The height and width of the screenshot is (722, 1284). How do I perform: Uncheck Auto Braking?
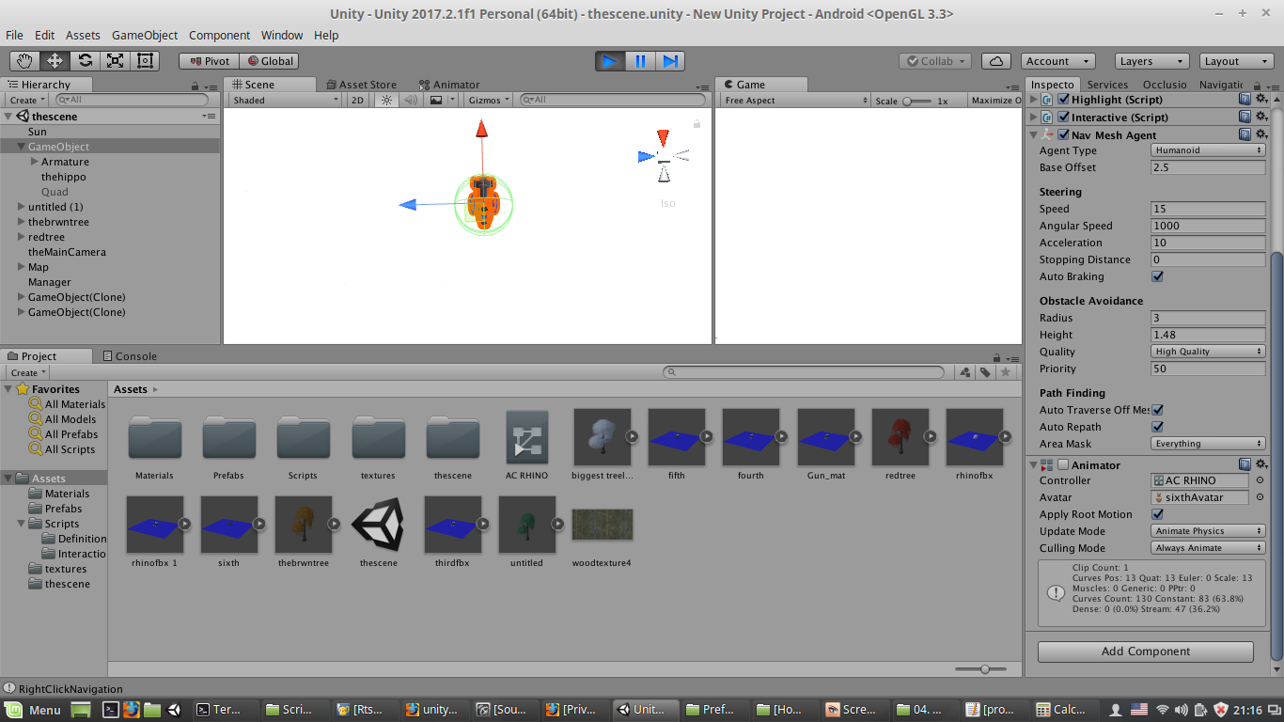click(x=1157, y=276)
